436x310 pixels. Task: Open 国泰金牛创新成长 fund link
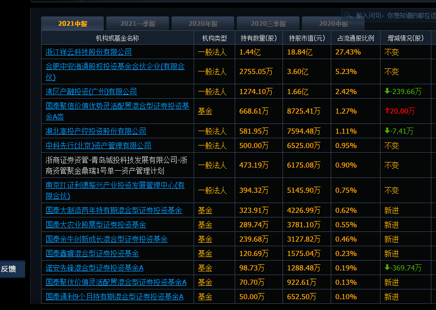coord(106,239)
